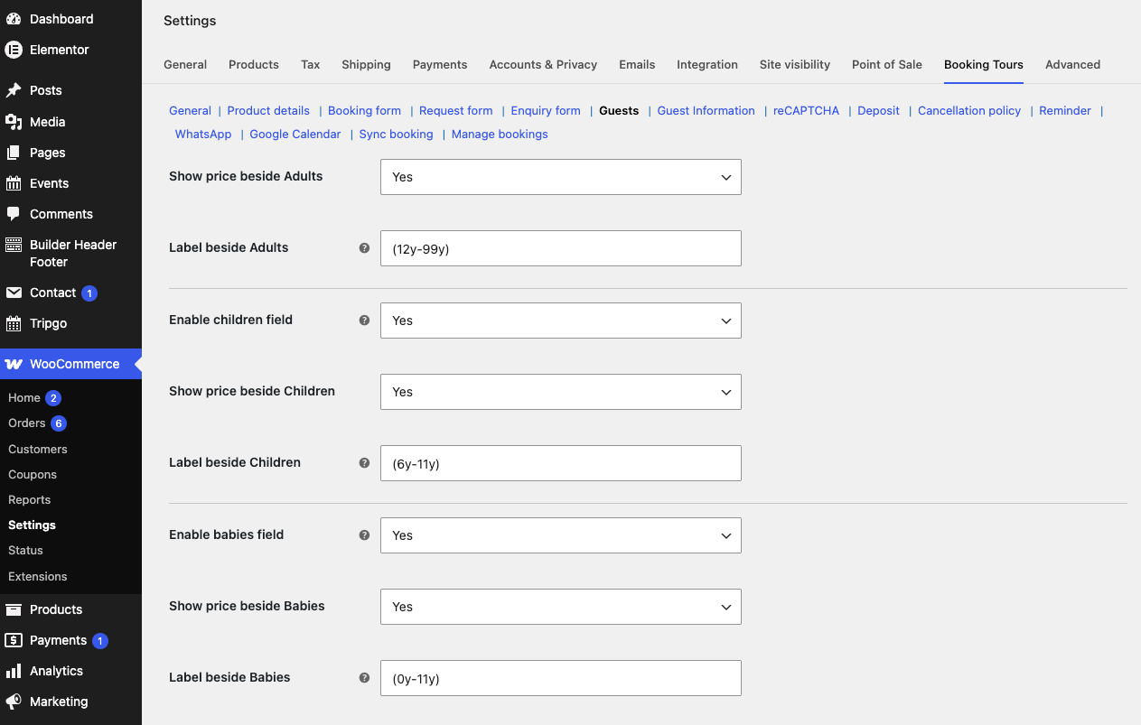Click help icon beside Label beside Babies
The image size is (1141, 725).
pos(364,677)
